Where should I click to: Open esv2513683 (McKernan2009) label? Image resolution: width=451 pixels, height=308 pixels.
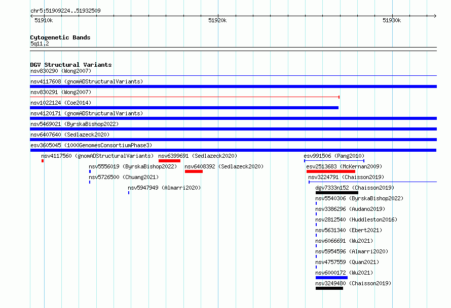(x=344, y=166)
